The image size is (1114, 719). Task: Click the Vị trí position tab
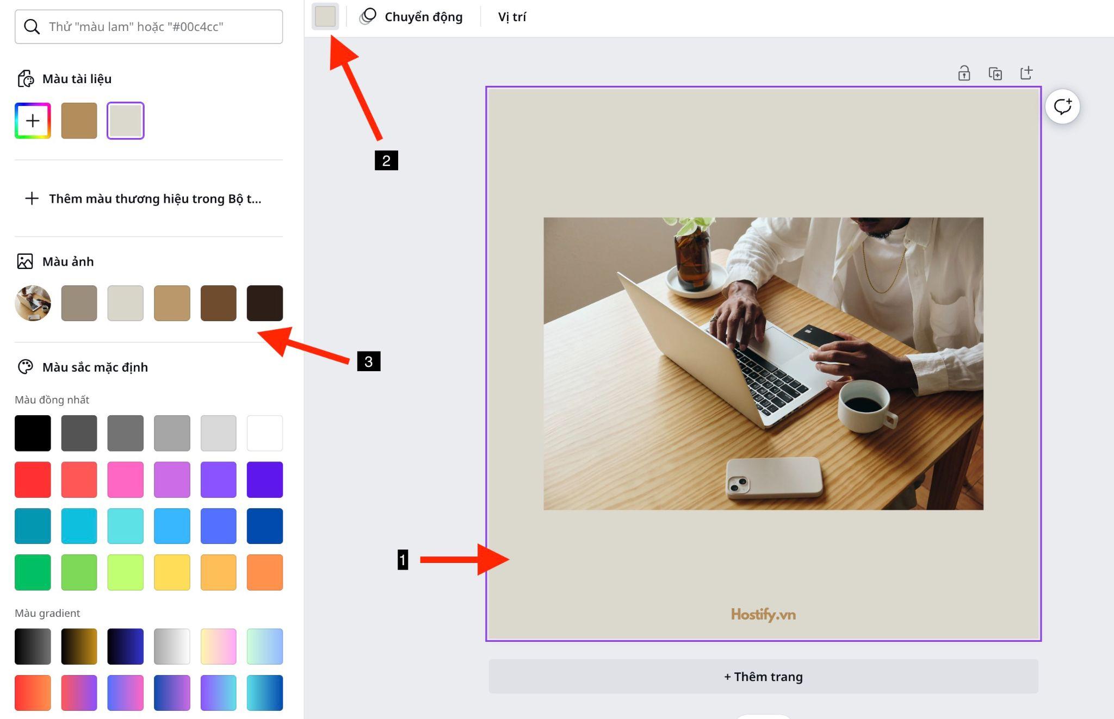pos(515,15)
